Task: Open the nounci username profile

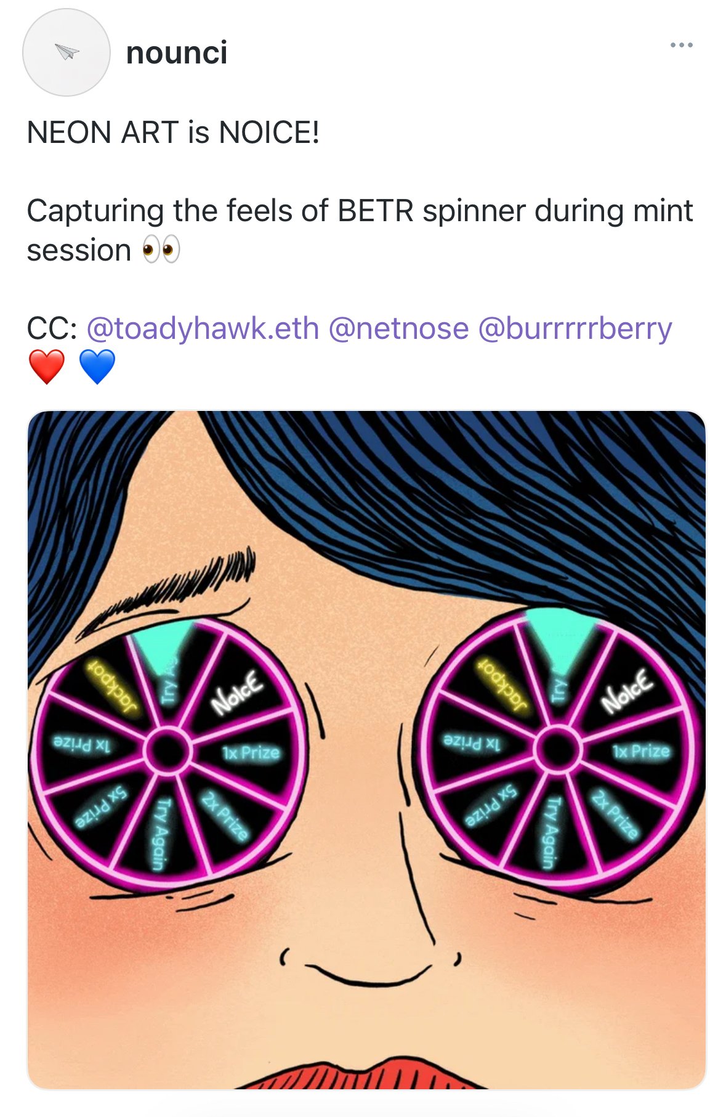Action: 177,52
